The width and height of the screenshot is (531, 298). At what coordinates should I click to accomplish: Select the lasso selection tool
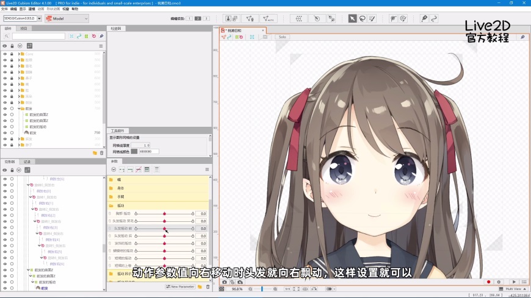tap(363, 19)
